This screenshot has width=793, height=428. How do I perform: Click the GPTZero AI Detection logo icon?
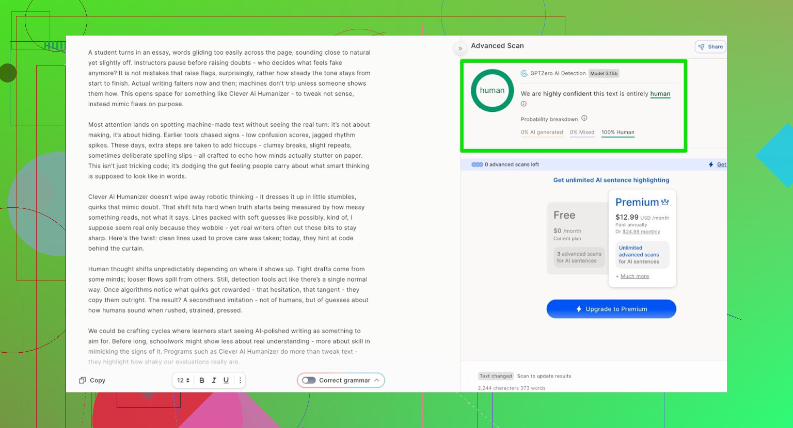tap(524, 74)
